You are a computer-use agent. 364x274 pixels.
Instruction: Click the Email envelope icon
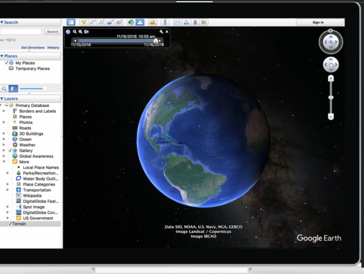[x=178, y=22]
